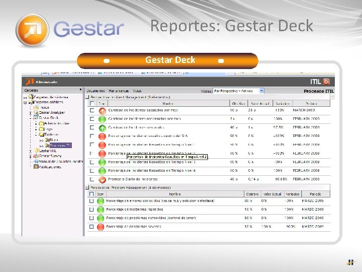
Task: Click green icon for Porcentaje de problemas removidos
Action: click(x=101, y=218)
